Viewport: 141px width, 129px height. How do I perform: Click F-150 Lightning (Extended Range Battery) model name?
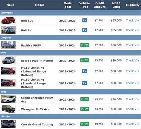point(34,71)
